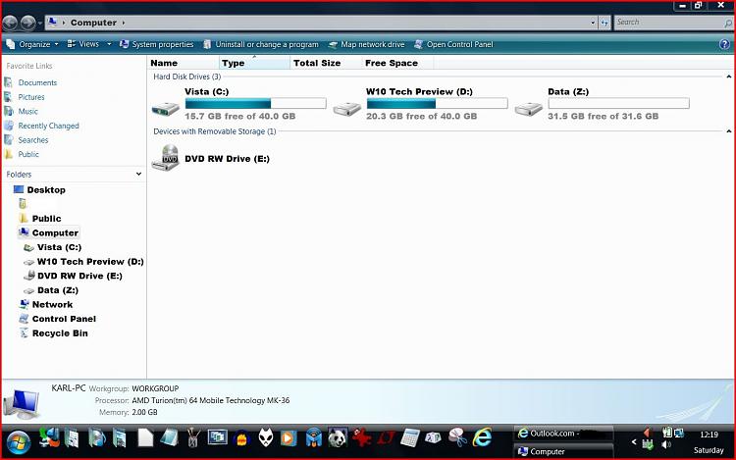Open the Music favorite link
Image resolution: width=736 pixels, height=460 pixels.
(x=27, y=111)
